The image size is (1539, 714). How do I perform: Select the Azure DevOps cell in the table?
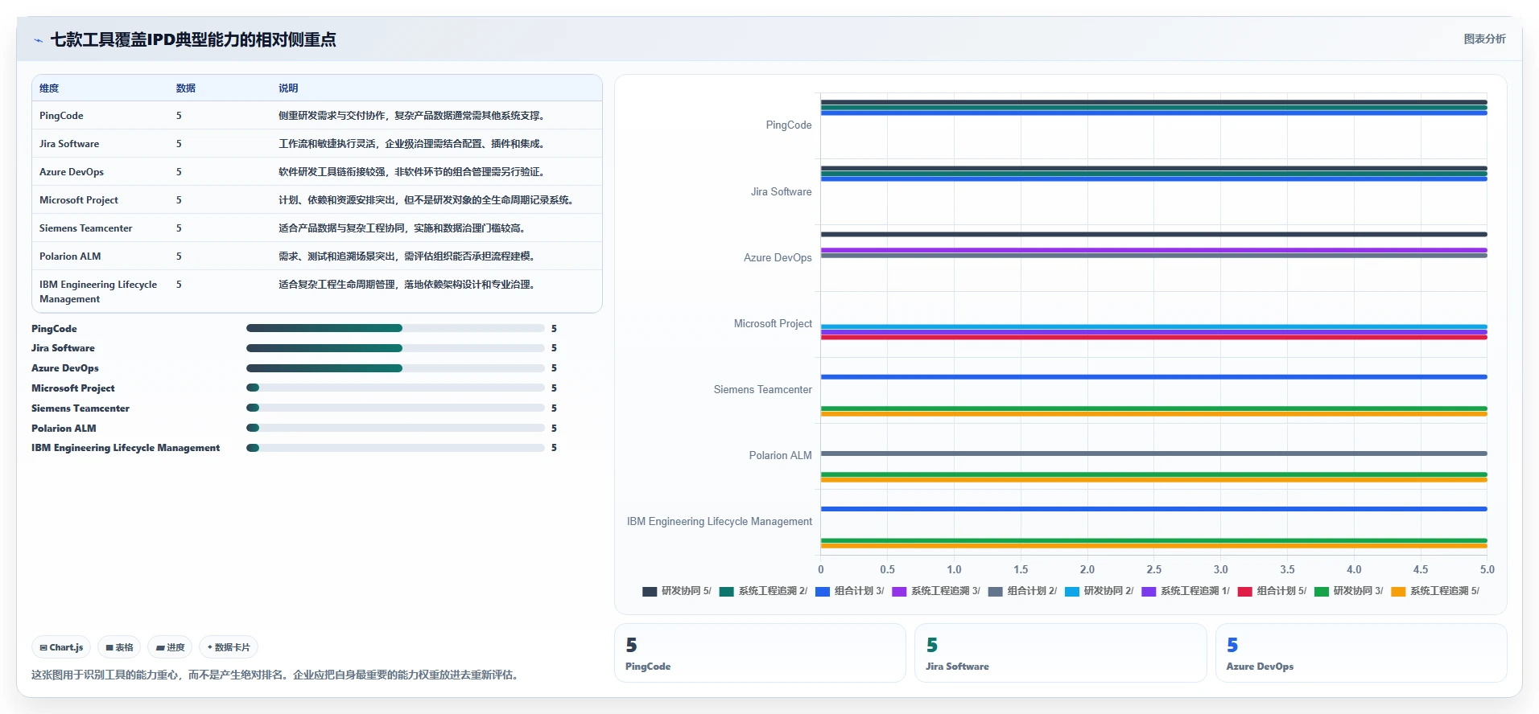(x=72, y=172)
